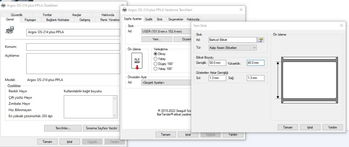
Task: Click the ALE orientation preview thumbnail
Action: [137, 61]
